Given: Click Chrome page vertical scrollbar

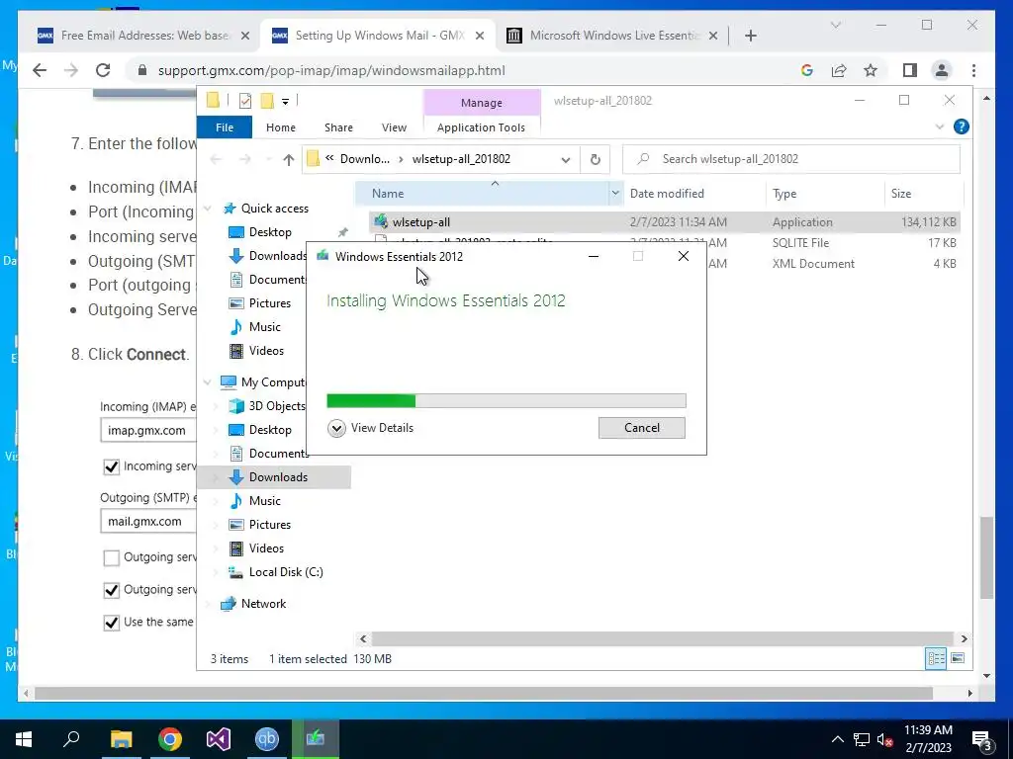Looking at the screenshot, I should pyautogui.click(x=986, y=557).
